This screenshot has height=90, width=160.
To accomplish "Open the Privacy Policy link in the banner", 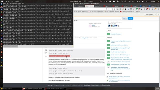I will 94,85.
